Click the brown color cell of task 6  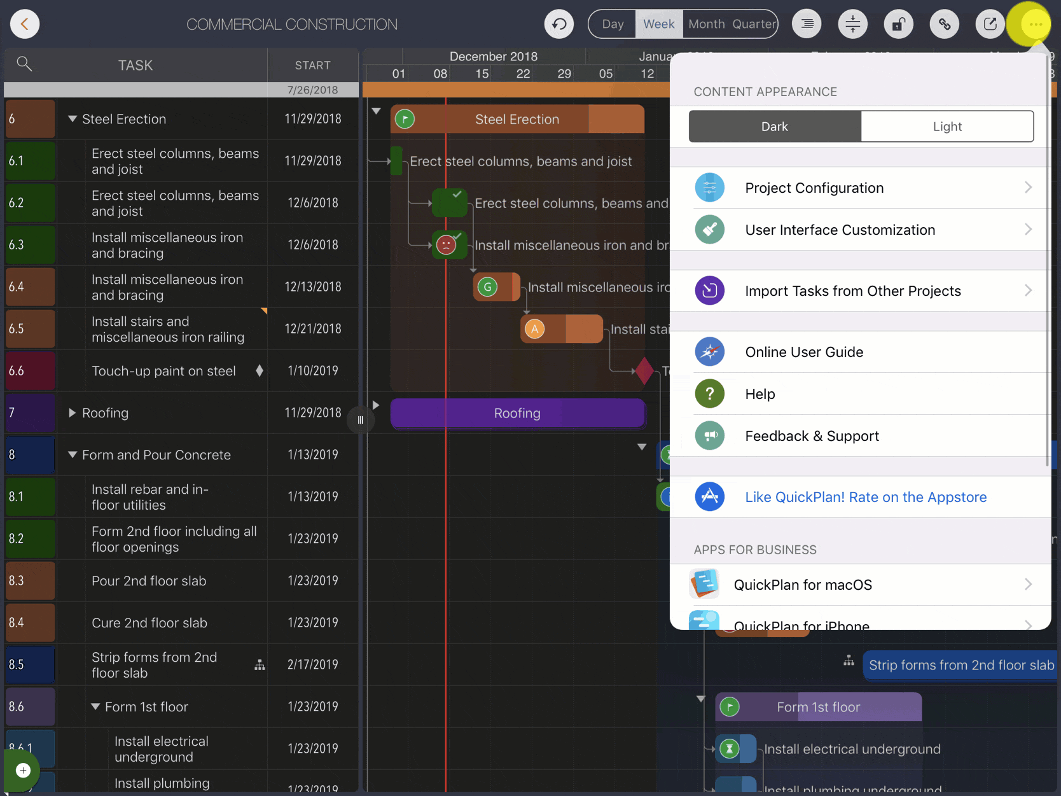(30, 119)
